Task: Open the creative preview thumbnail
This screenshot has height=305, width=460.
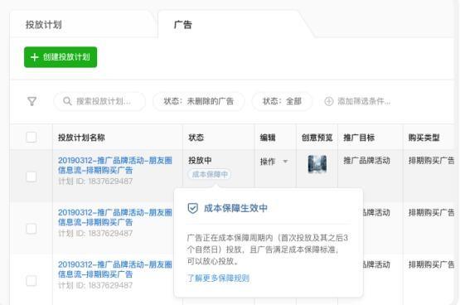Action: [x=317, y=164]
